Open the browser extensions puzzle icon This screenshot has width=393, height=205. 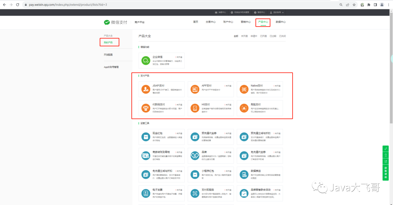tap(369, 4)
